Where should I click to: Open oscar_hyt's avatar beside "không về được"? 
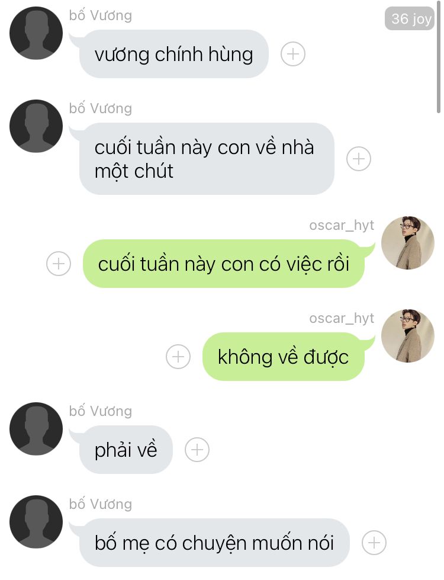point(408,335)
